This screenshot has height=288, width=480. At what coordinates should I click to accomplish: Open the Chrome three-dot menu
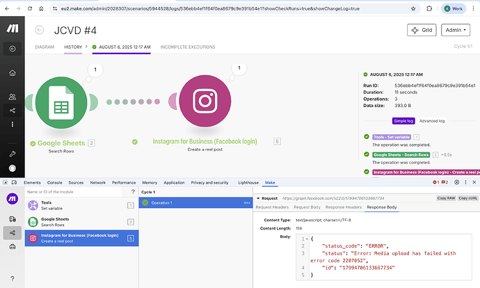(473, 8)
